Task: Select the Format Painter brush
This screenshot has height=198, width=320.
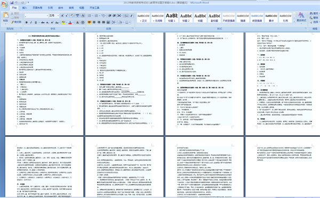Action: [x=16, y=22]
